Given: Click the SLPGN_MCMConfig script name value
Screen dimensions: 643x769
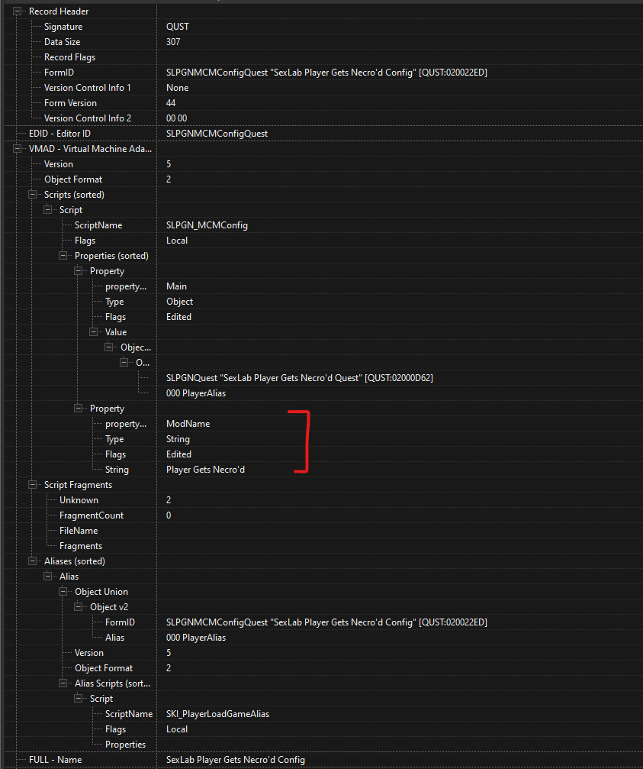Looking at the screenshot, I should click(x=207, y=225).
